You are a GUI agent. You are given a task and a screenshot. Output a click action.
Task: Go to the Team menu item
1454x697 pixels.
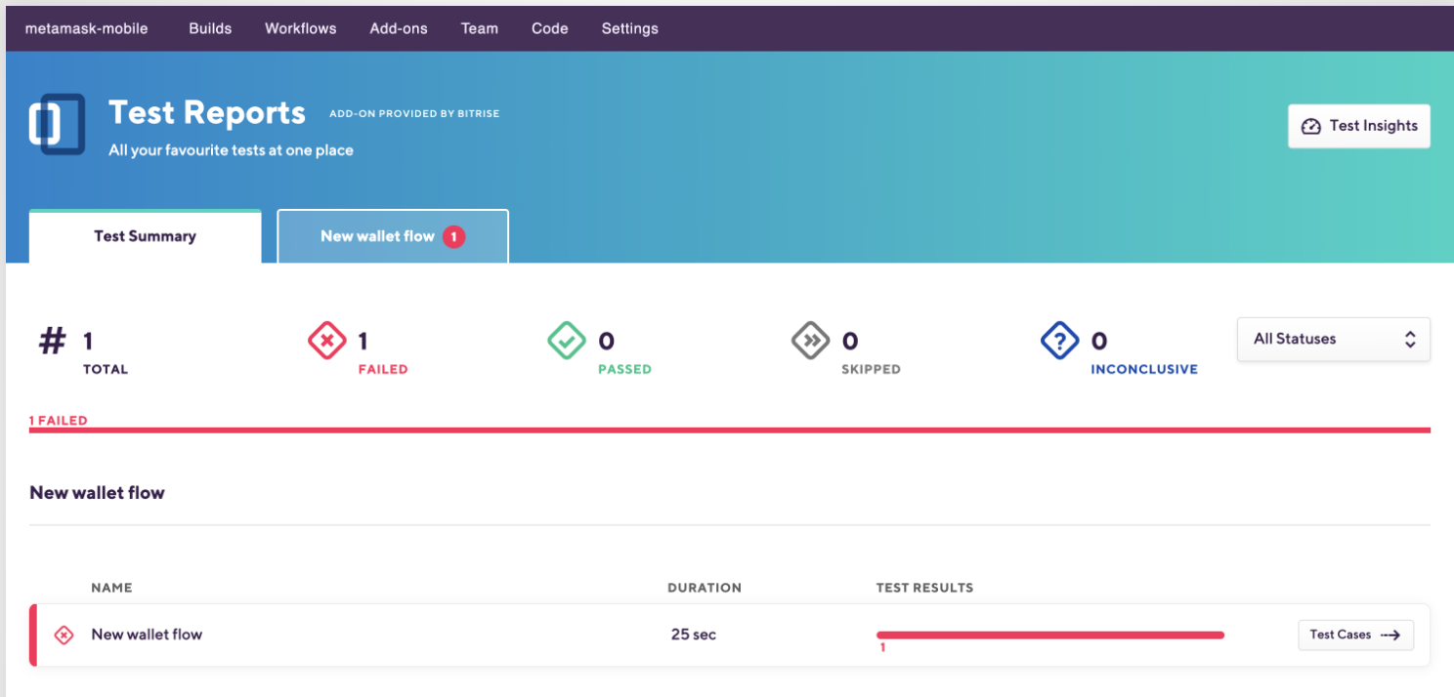tap(480, 28)
